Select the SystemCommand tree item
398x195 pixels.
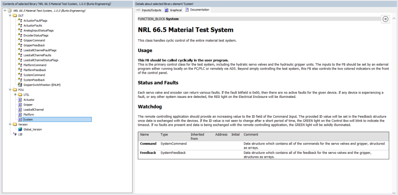[34, 75]
